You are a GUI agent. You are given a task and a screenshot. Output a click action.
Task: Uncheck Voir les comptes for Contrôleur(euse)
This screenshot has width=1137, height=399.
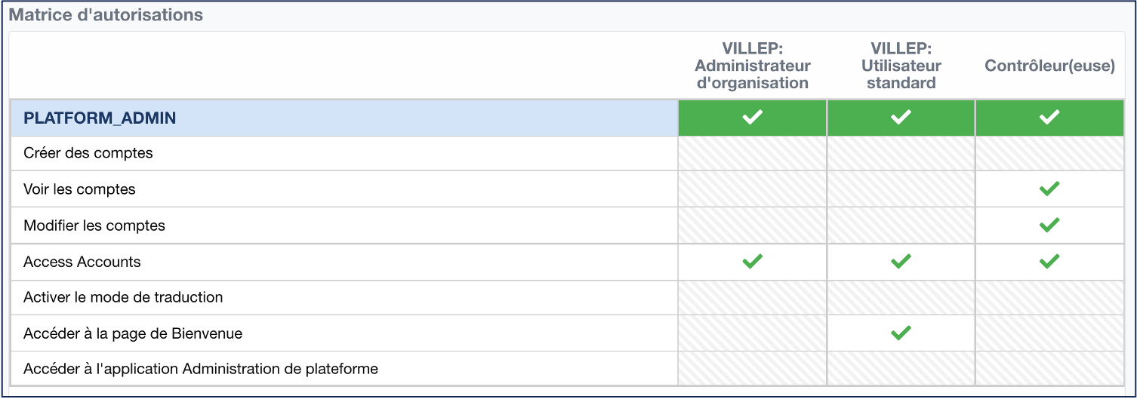1049,189
